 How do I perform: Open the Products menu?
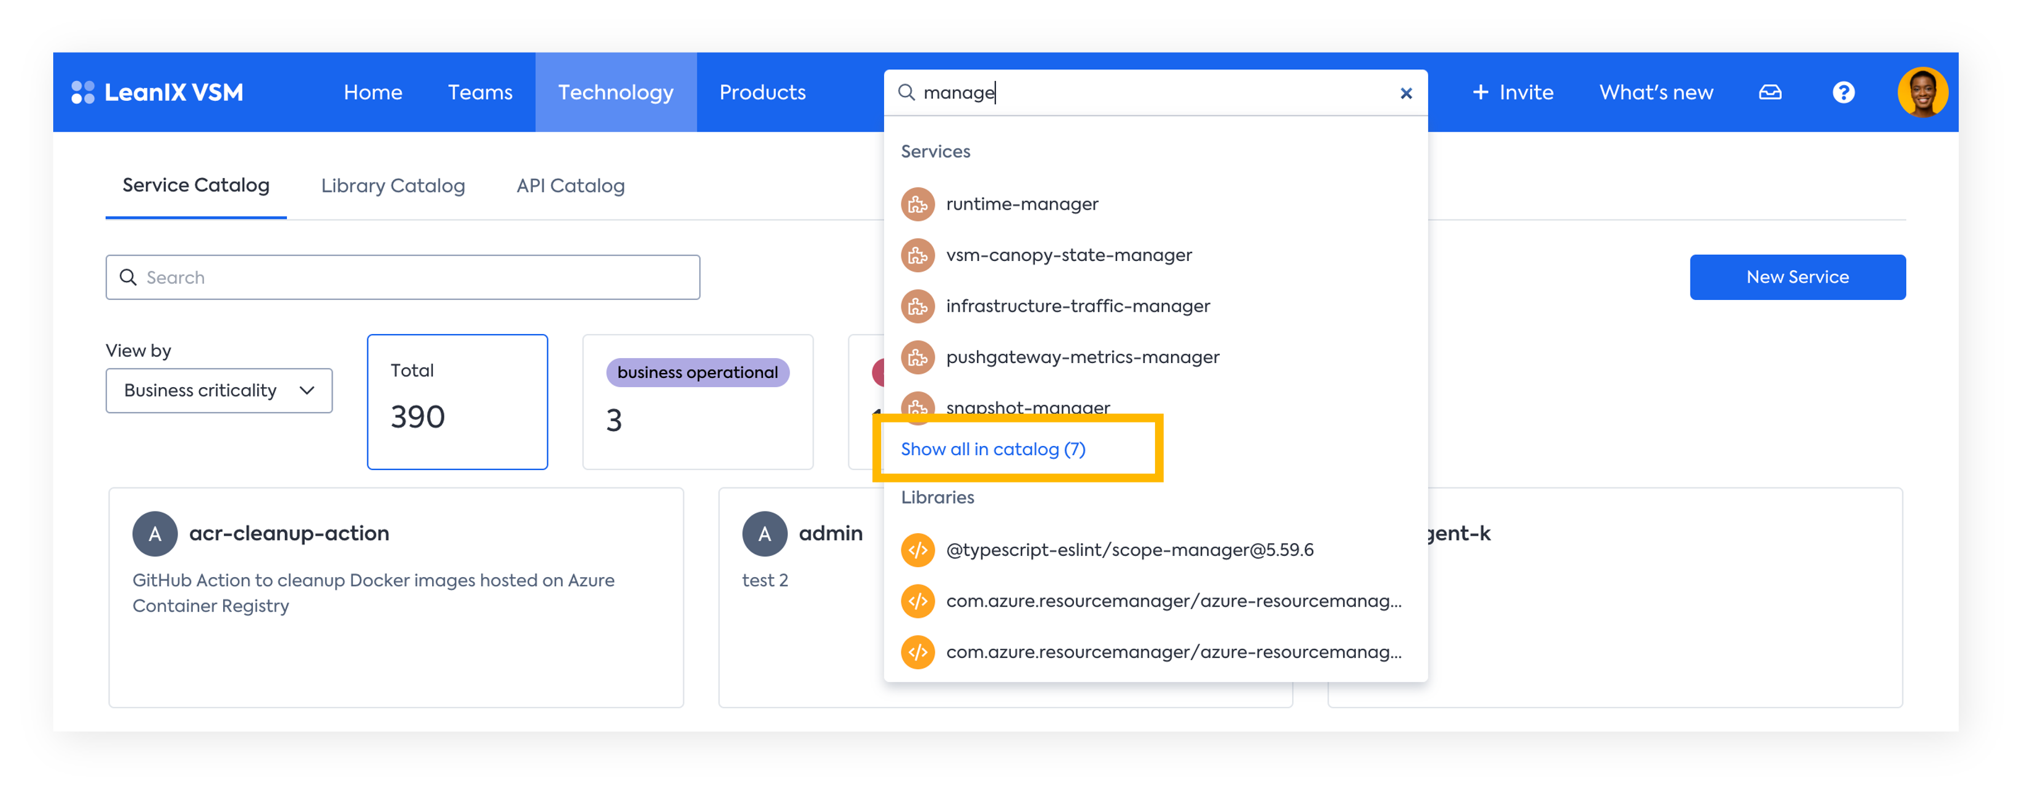[762, 92]
